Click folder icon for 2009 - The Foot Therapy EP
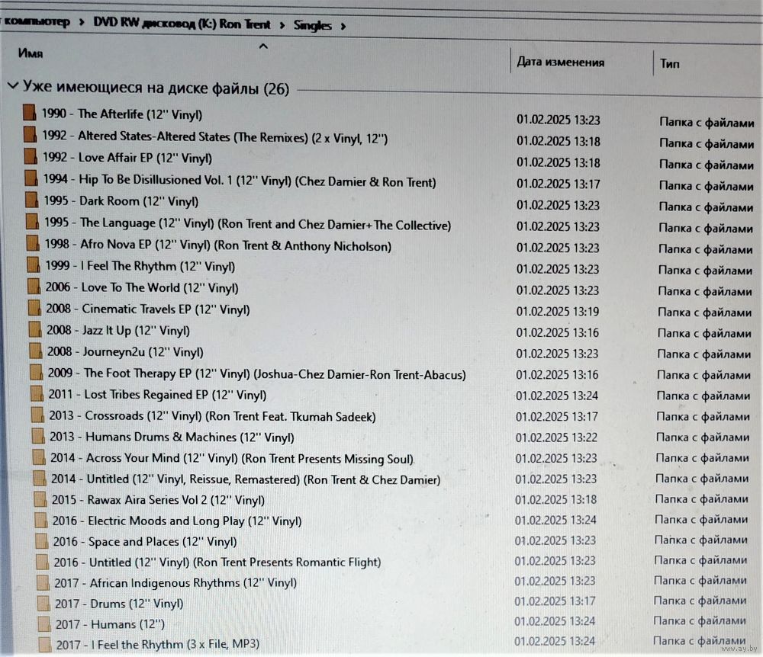 pyautogui.click(x=36, y=372)
